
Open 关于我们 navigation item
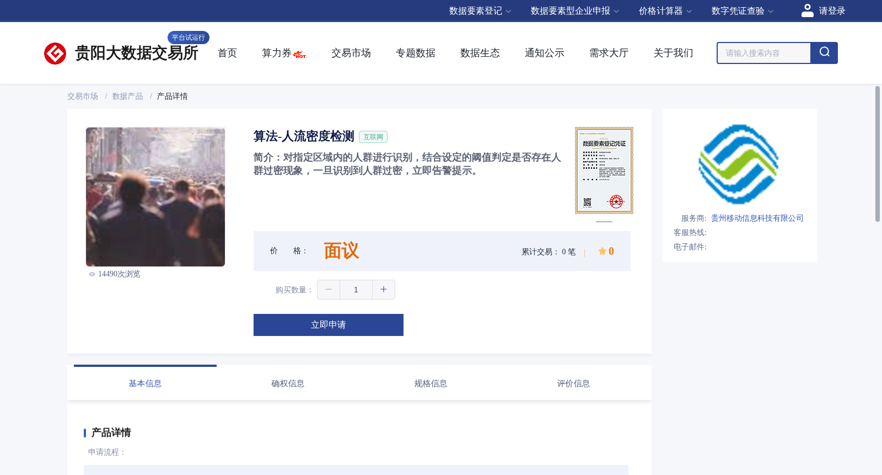tap(674, 53)
